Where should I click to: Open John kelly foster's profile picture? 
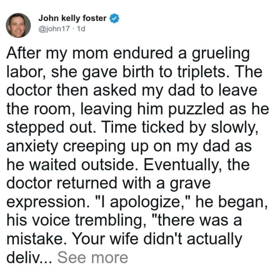(x=18, y=25)
